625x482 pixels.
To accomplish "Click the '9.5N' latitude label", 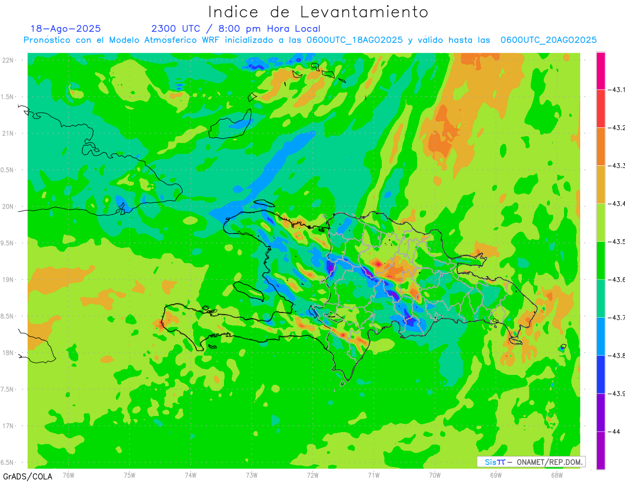I will click(8, 243).
